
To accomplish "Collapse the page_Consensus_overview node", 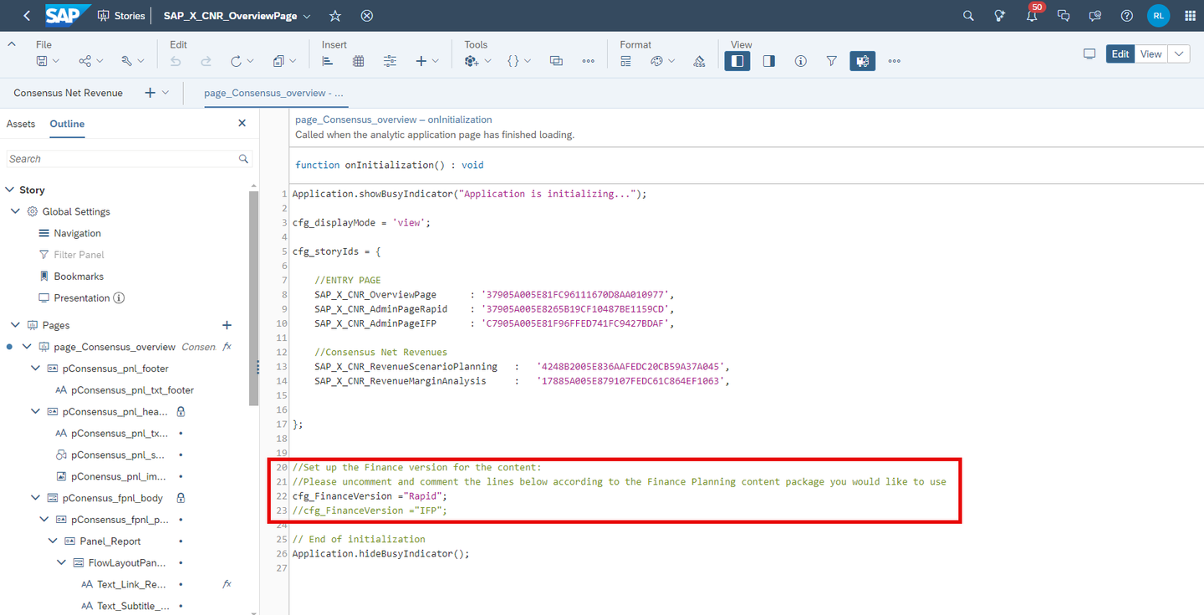I will click(x=27, y=347).
